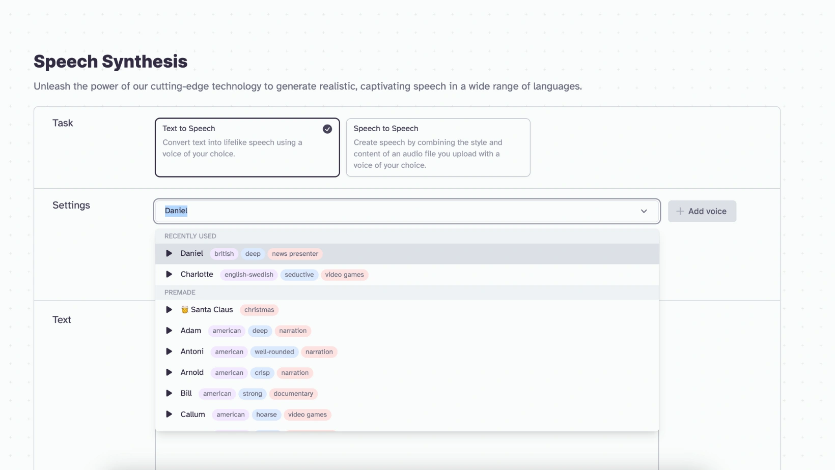Click the text input area below the dropdown
The height and width of the screenshot is (470, 835).
[407, 451]
